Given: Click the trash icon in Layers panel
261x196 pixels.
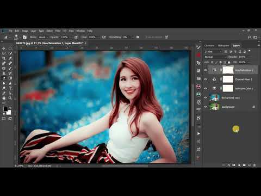Looking at the screenshot, I should pos(254,165).
